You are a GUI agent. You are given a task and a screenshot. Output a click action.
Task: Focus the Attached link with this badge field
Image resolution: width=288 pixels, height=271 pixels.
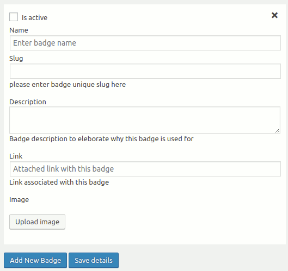pyautogui.click(x=145, y=169)
